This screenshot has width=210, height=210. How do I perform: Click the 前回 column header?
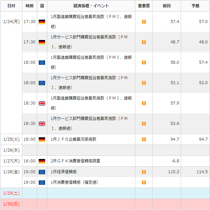point(167,6)
